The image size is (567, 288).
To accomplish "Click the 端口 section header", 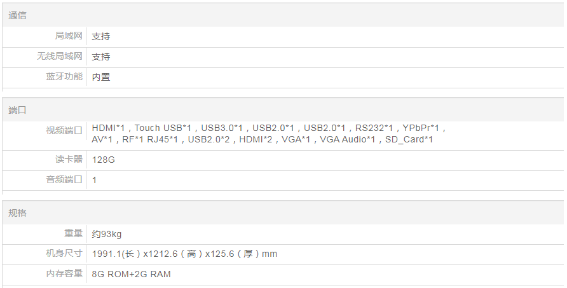I will pyautogui.click(x=18, y=110).
